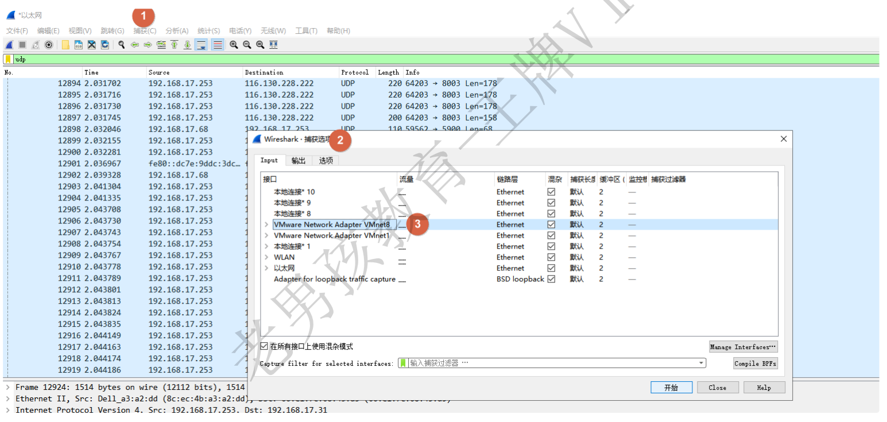Open the 统计(S) menu
Image resolution: width=887 pixels, height=422 pixels.
[x=209, y=31]
